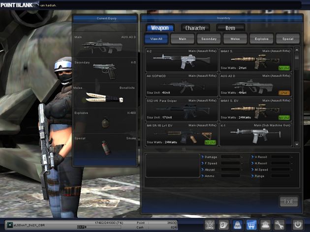Select the K-2 assault rifle card
The image size is (310, 232).
(x=182, y=60)
